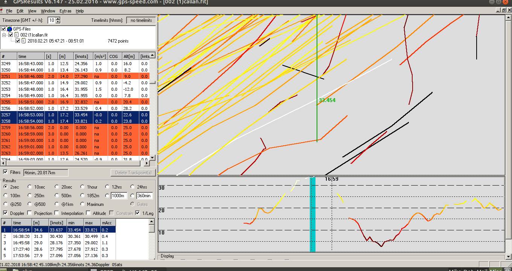Click the 1000m custom distance field

119,196
